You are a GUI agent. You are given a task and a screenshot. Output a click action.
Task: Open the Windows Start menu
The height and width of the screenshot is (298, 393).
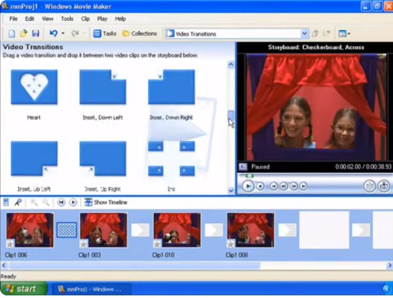(x=24, y=289)
